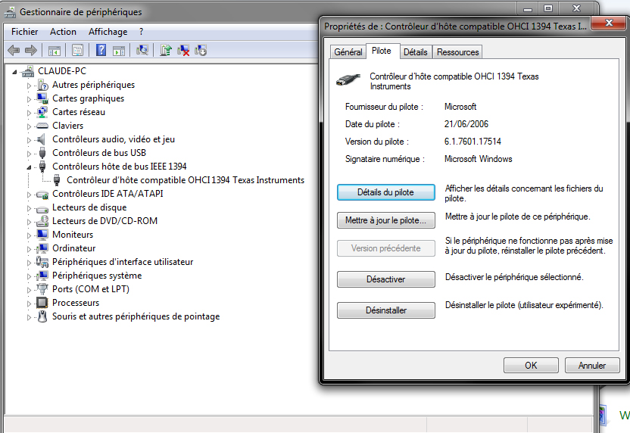This screenshot has width=630, height=433.
Task: Click the scan for hardware changes icon
Action: click(x=142, y=51)
